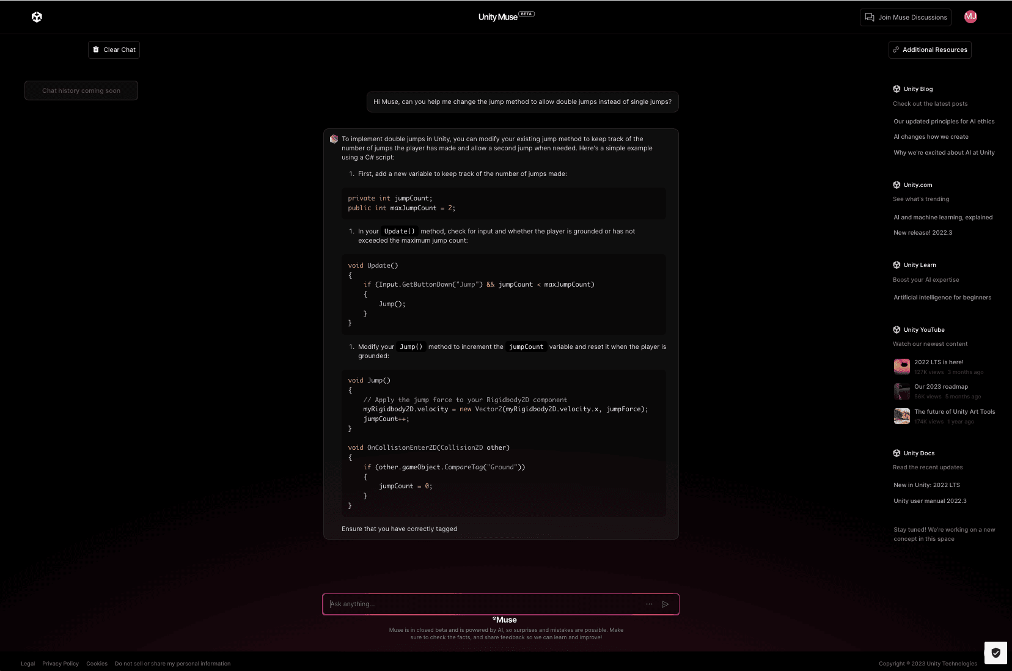The width and height of the screenshot is (1012, 671).
Task: Click the Unity.com section icon
Action: coord(897,185)
